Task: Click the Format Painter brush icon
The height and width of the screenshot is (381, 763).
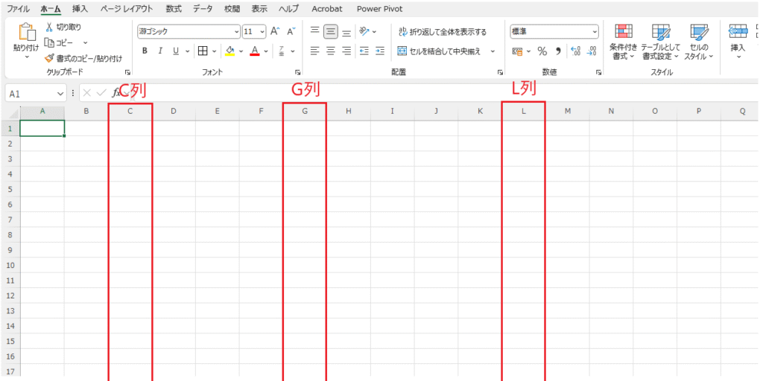Action: [50, 58]
